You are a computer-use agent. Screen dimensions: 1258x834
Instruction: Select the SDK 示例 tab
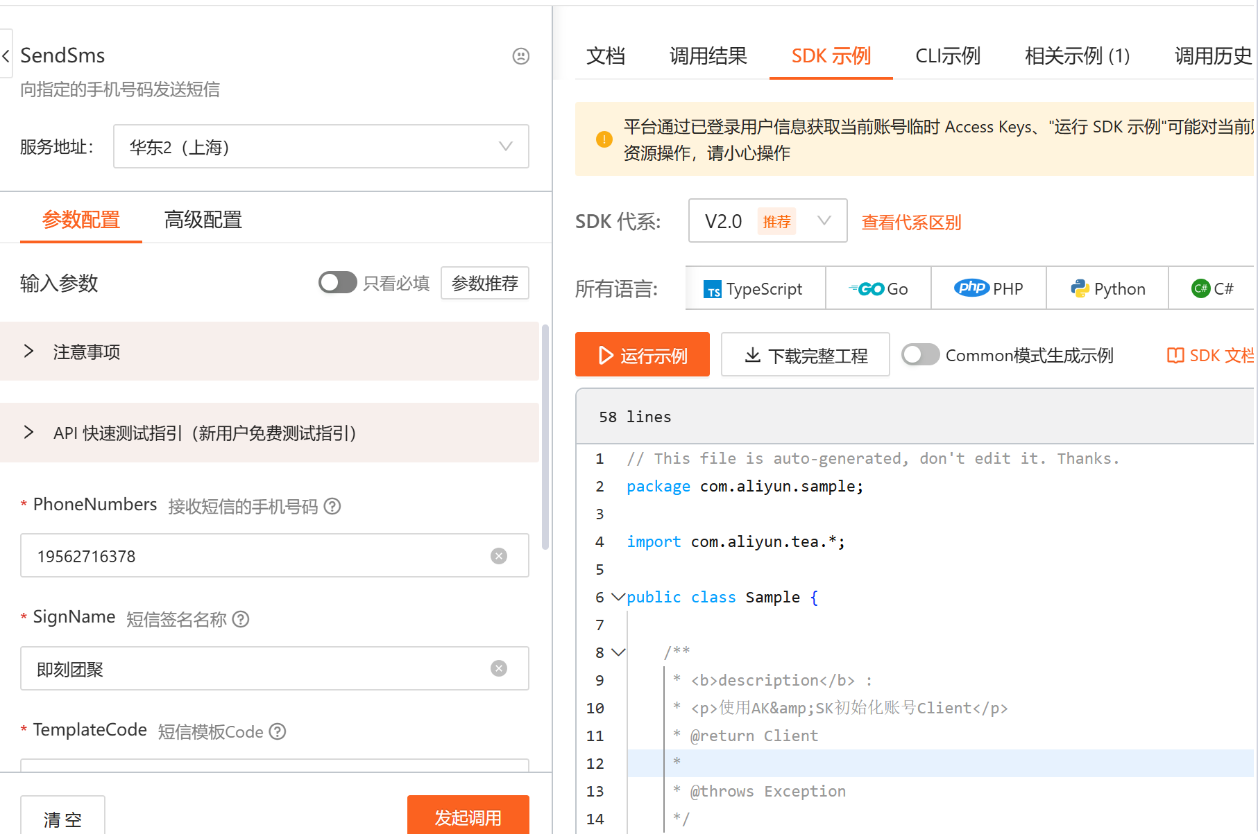[x=831, y=56]
